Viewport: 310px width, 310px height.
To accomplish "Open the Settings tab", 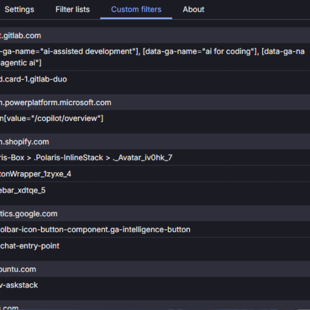I will 19,10.
